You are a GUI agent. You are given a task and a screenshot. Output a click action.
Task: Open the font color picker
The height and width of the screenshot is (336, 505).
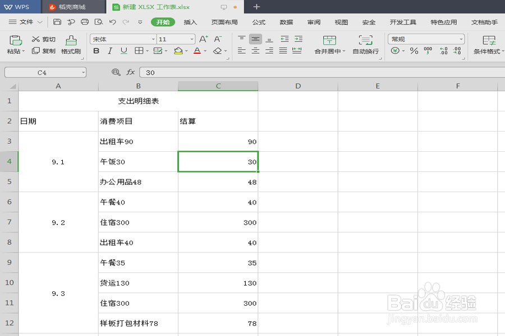click(x=198, y=51)
